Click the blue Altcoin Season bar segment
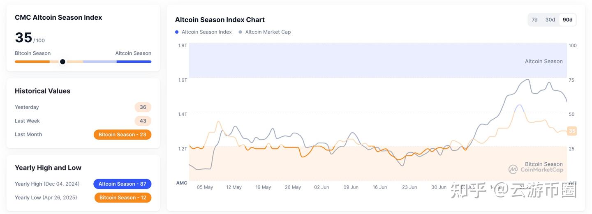This screenshot has width=592, height=214. point(134,62)
